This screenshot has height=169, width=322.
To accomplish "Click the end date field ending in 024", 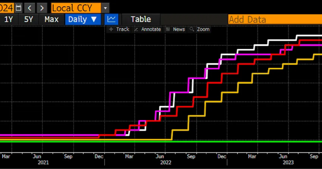I will (x=7, y=8).
